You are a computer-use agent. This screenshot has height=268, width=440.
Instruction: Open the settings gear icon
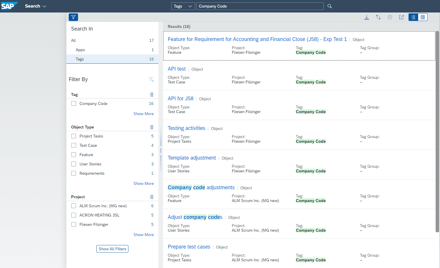[x=390, y=17]
